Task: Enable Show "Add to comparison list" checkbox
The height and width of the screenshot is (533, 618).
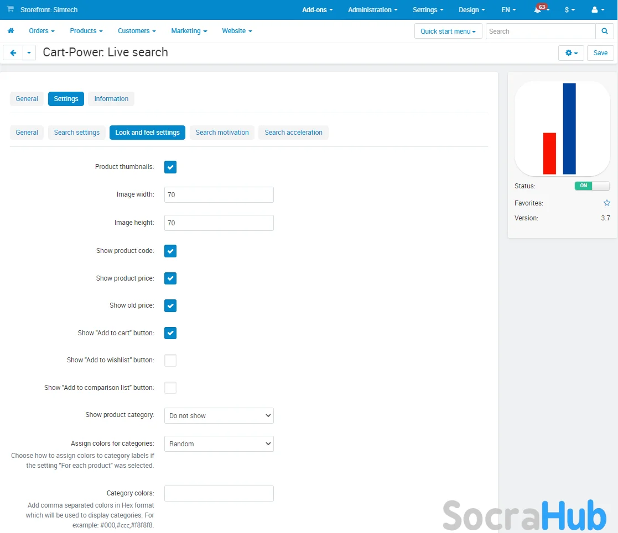Action: point(170,387)
